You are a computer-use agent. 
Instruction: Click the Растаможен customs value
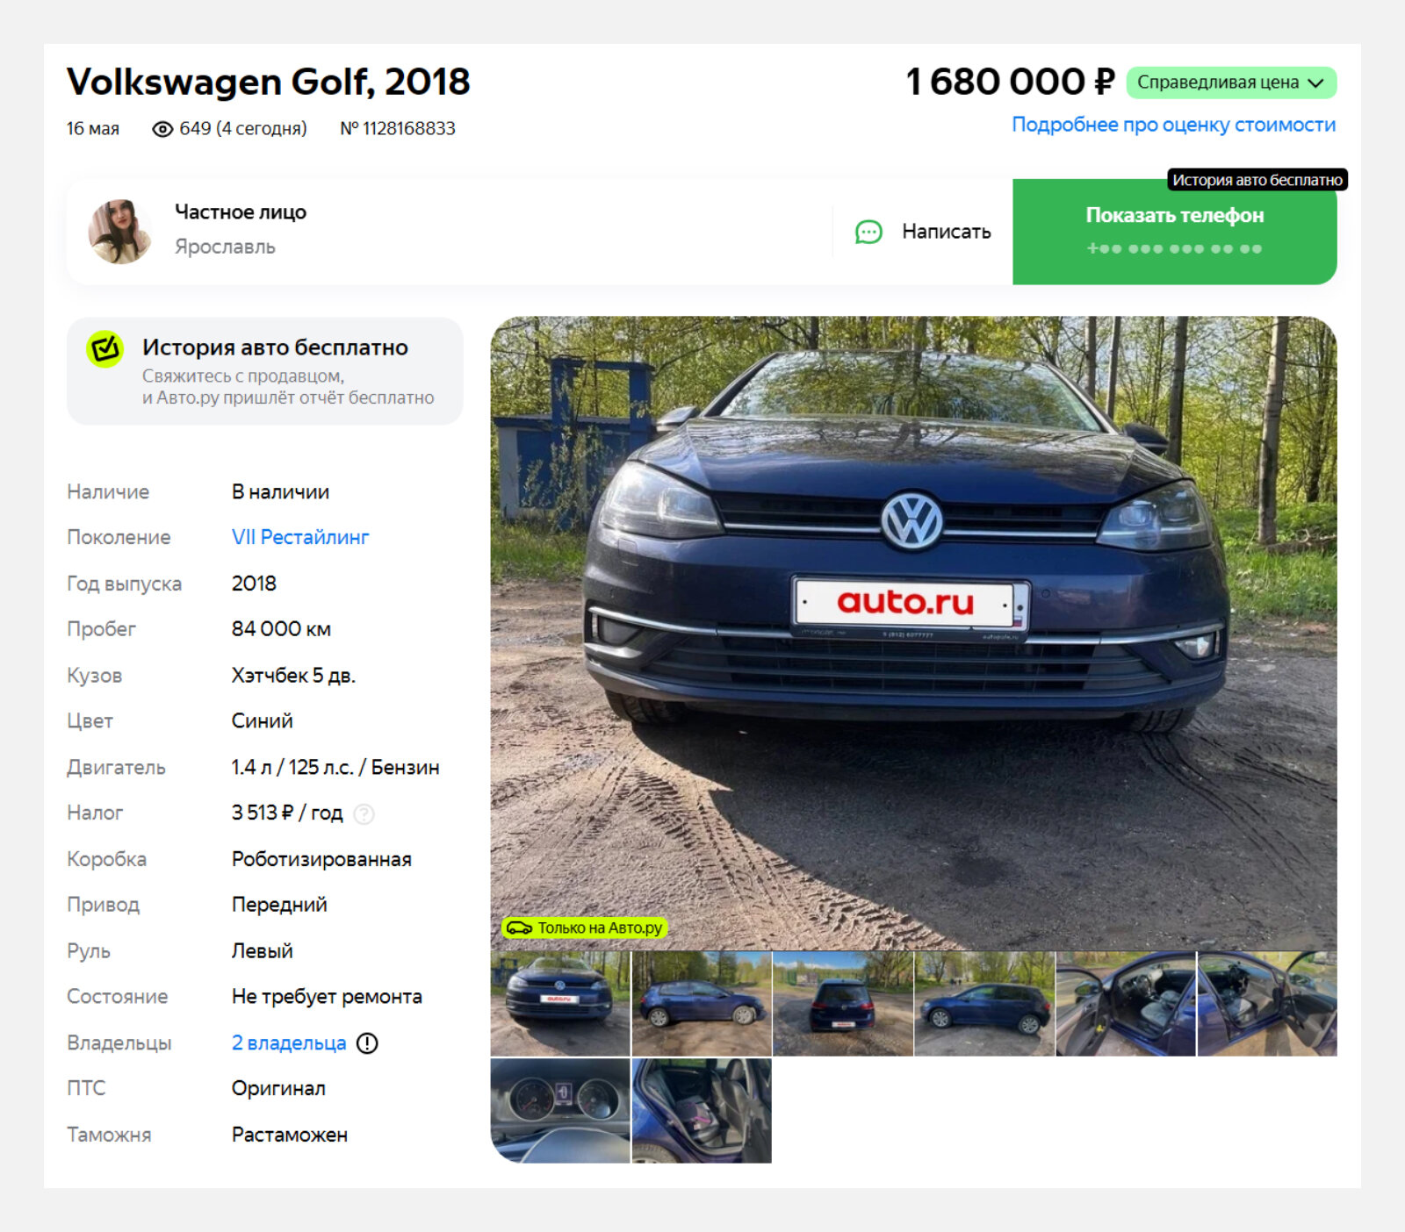(x=290, y=1135)
